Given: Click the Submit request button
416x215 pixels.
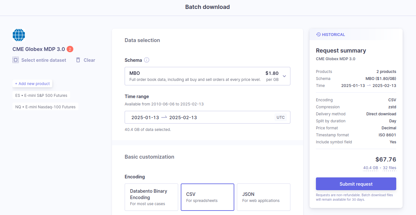Looking at the screenshot, I should tap(356, 184).
